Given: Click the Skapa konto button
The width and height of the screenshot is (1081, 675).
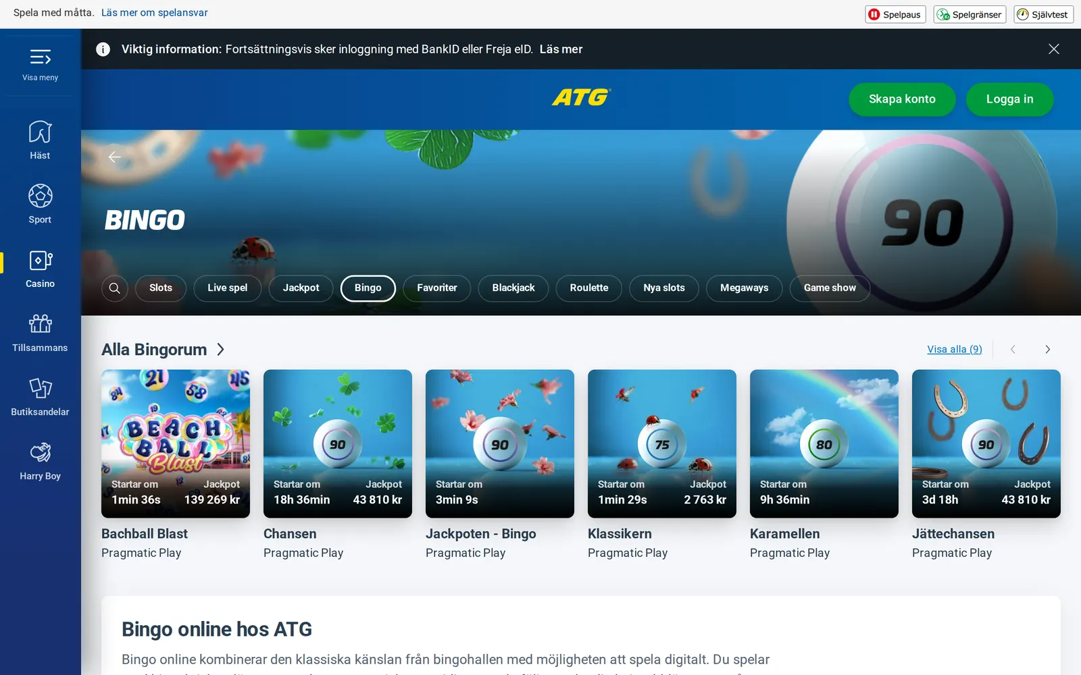Looking at the screenshot, I should [x=902, y=99].
